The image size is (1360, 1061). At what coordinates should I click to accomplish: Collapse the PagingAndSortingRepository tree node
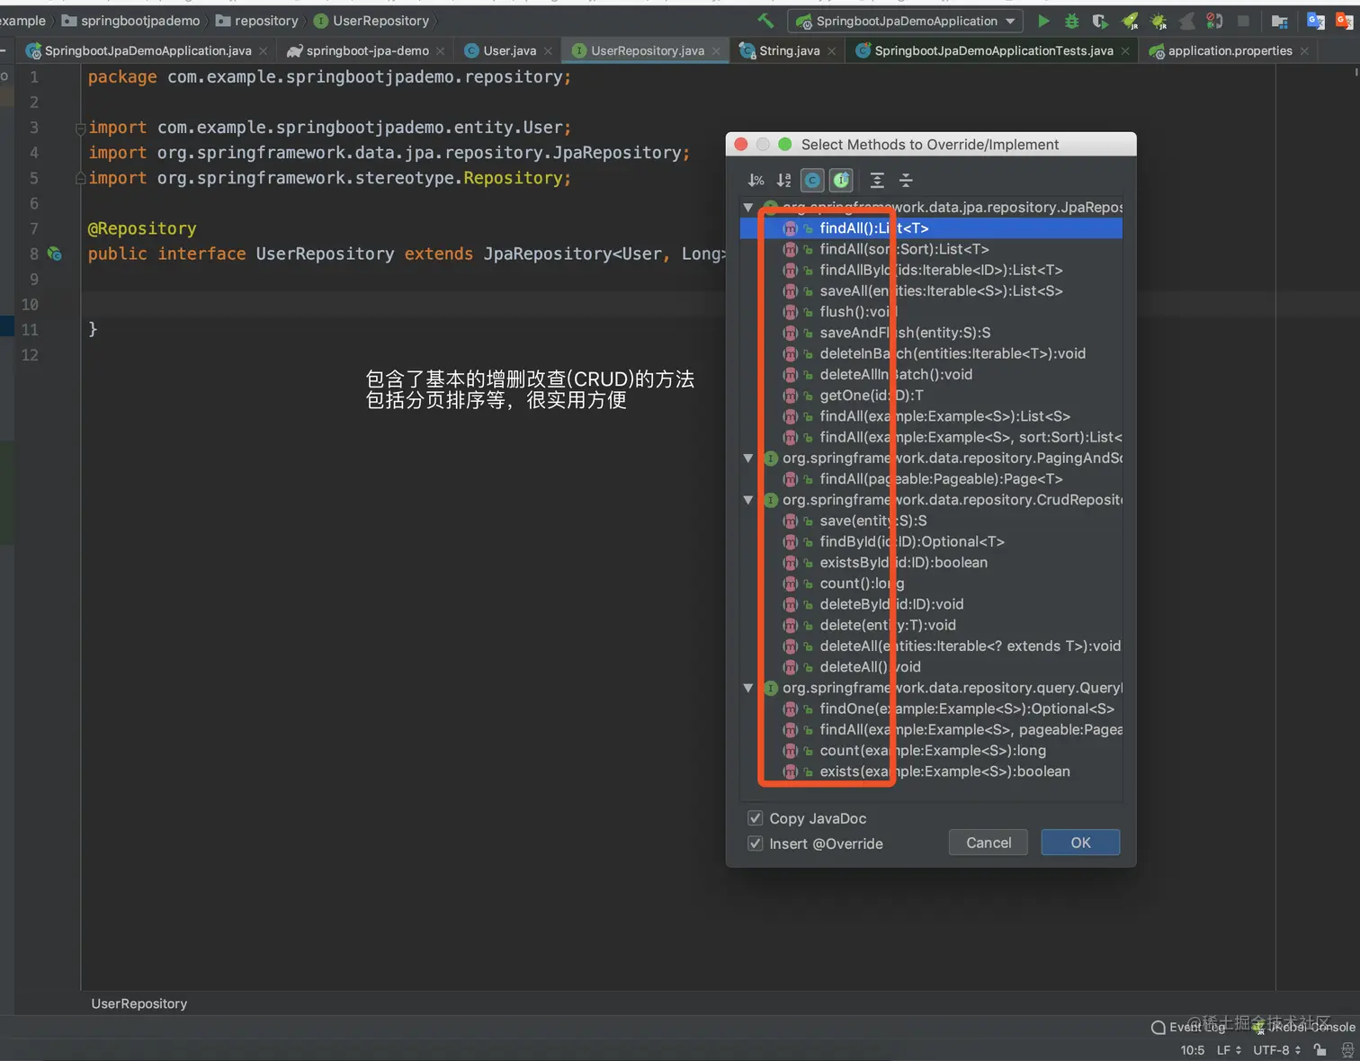[748, 458]
